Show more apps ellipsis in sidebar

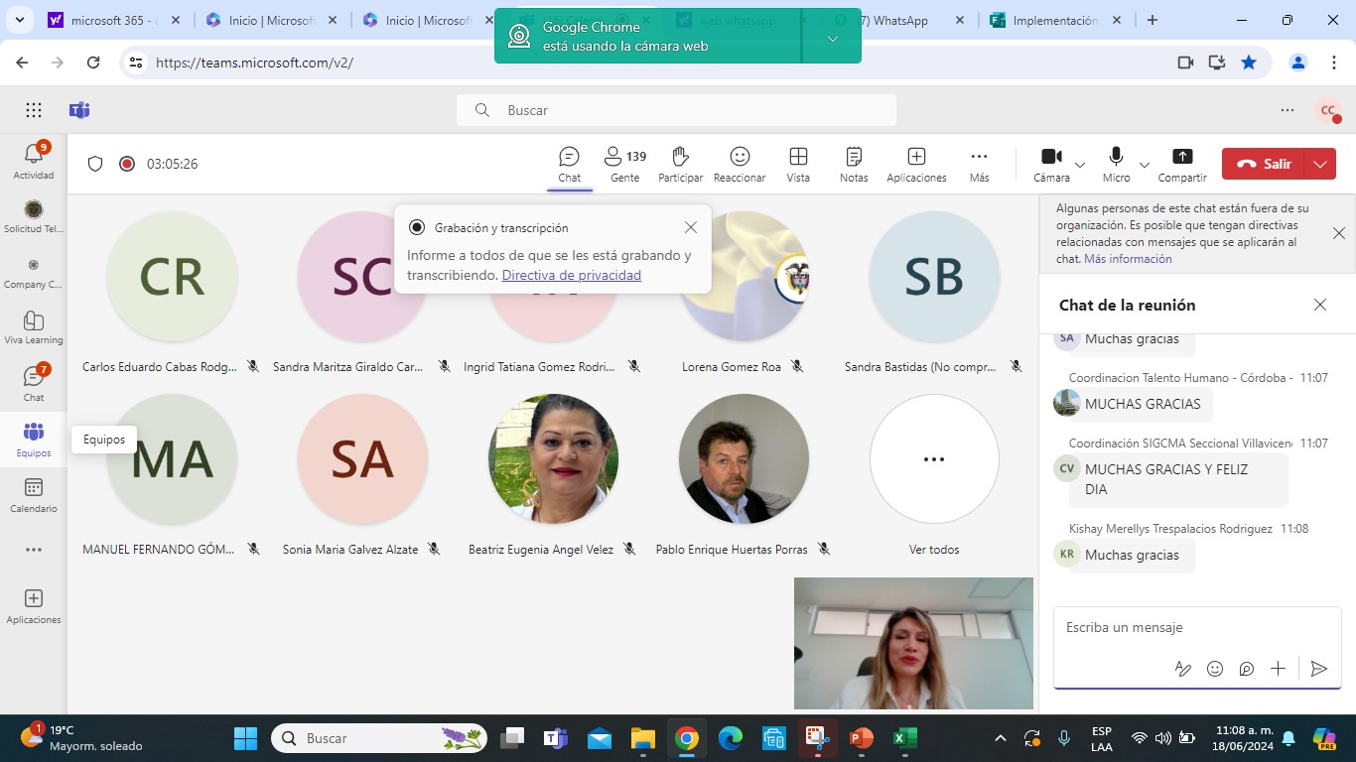(34, 550)
